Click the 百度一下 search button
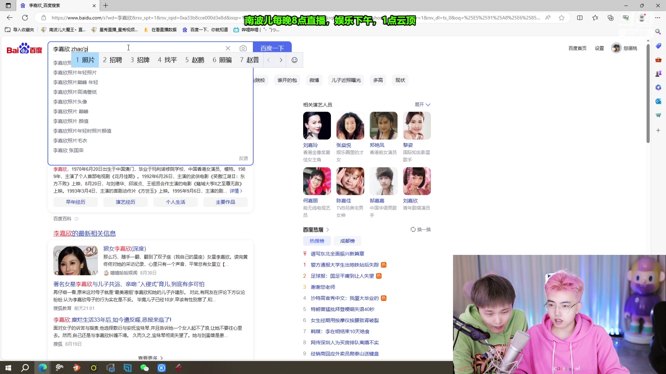 pos(272,48)
